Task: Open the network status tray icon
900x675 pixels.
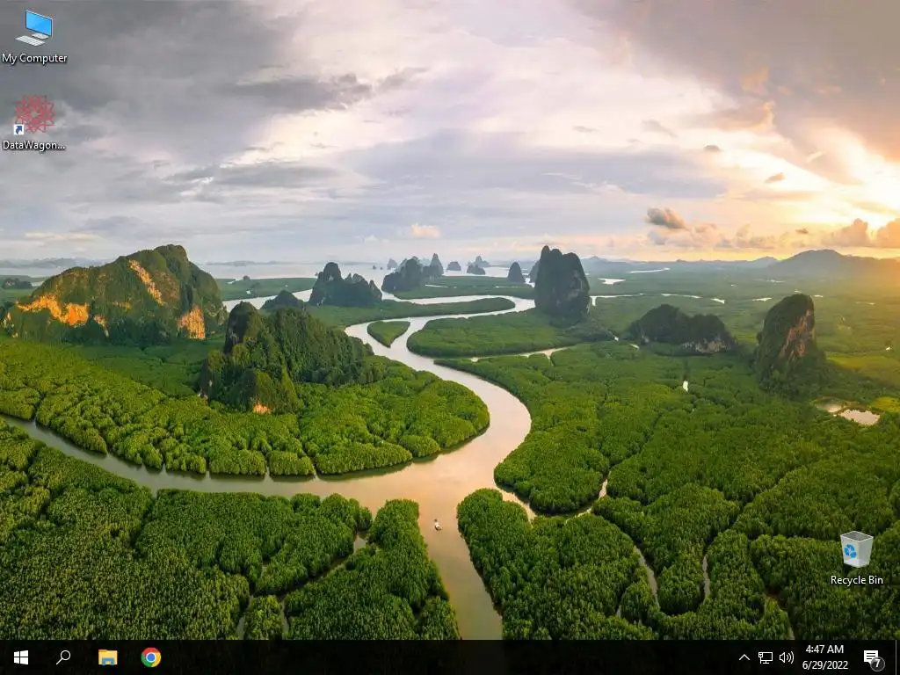Action: coord(766,657)
